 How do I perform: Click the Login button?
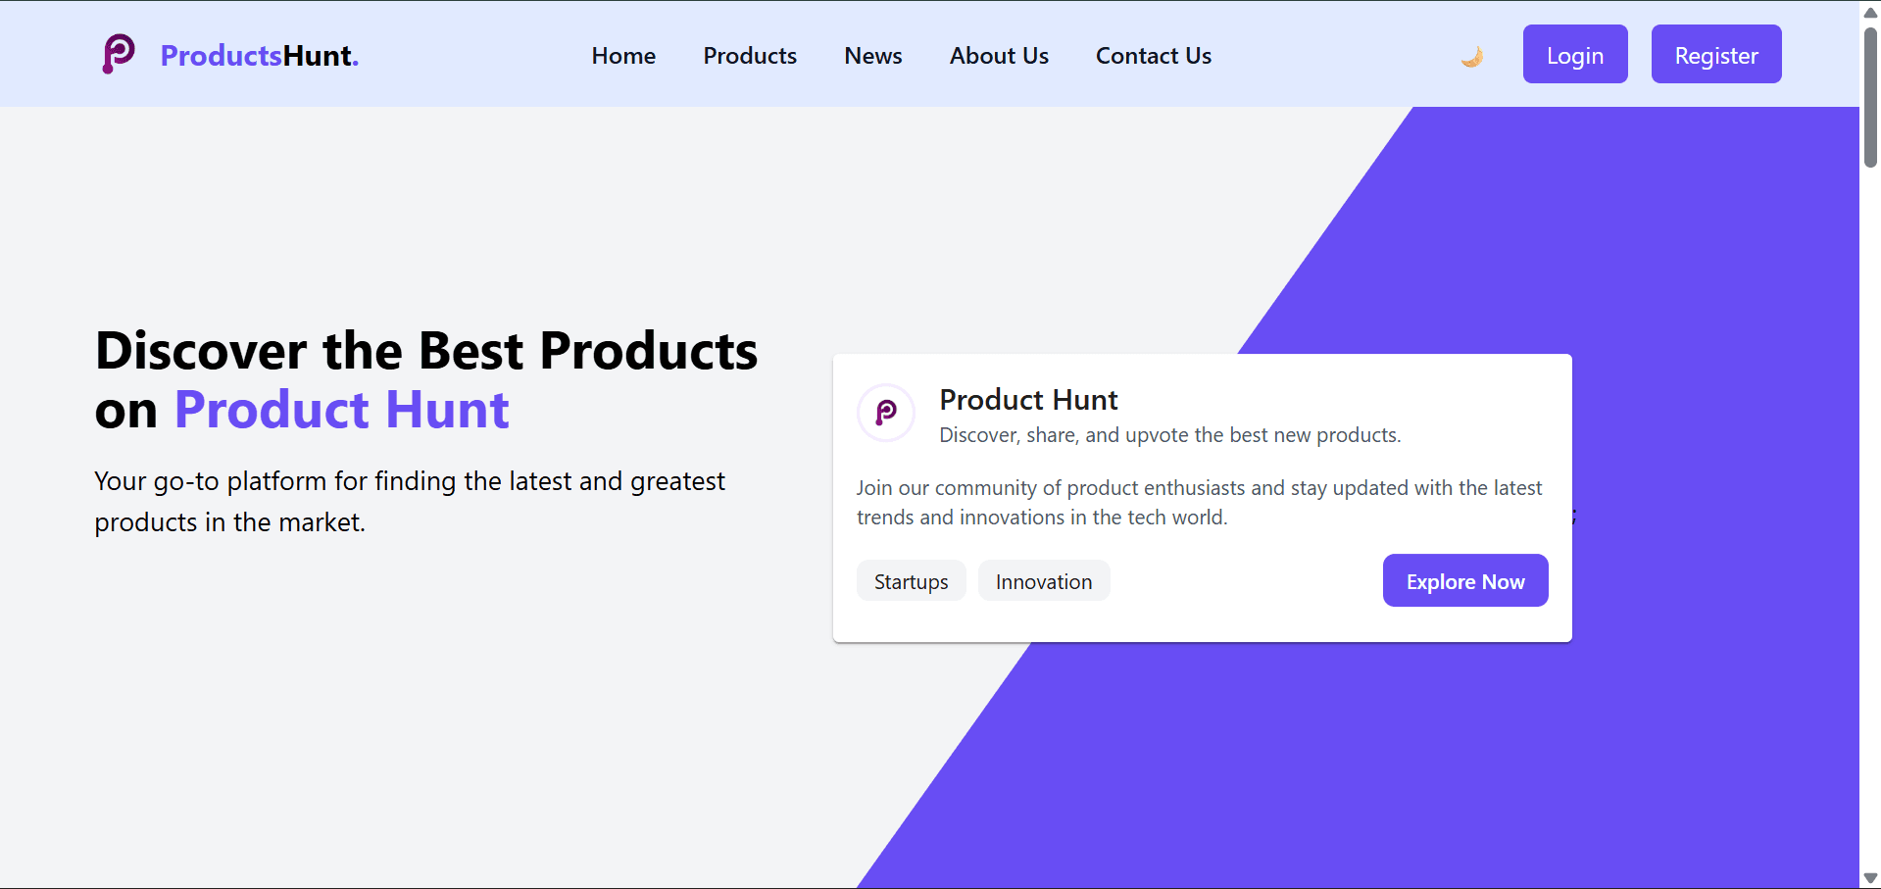[x=1574, y=54]
